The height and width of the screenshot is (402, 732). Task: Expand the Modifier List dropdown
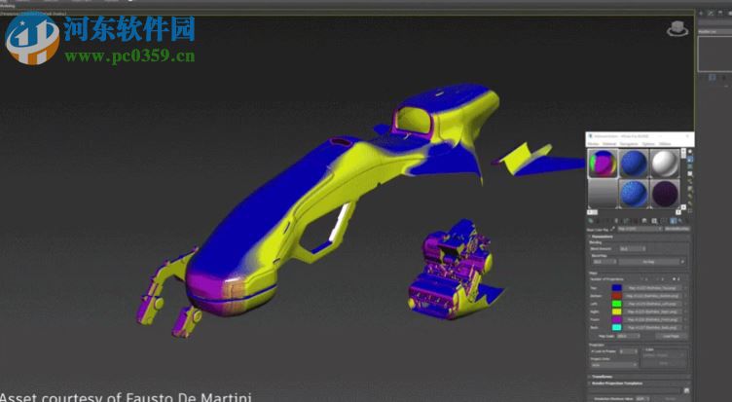pos(714,31)
